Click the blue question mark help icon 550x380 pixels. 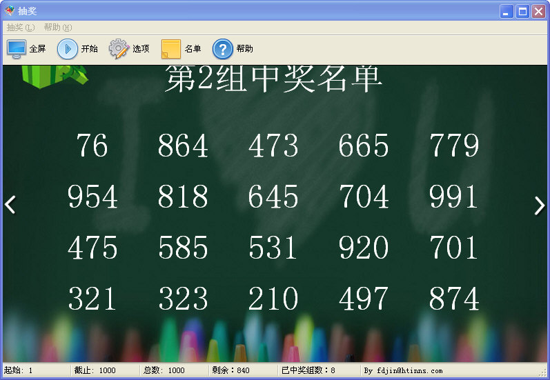pos(222,49)
